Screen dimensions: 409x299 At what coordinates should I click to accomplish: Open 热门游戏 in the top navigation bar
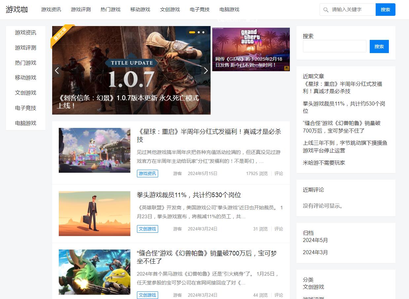click(x=111, y=10)
